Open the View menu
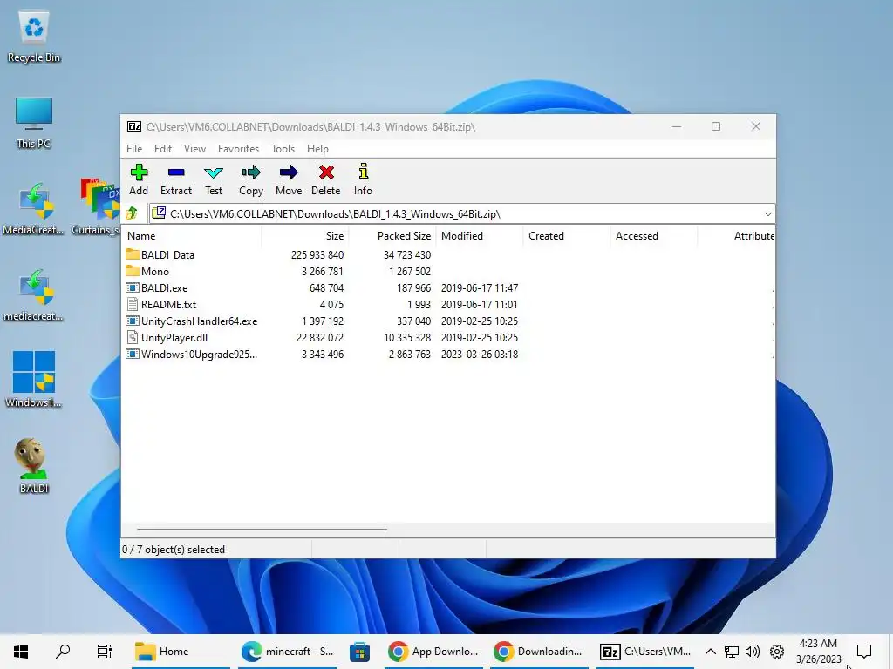The height and width of the screenshot is (669, 893). pyautogui.click(x=194, y=148)
